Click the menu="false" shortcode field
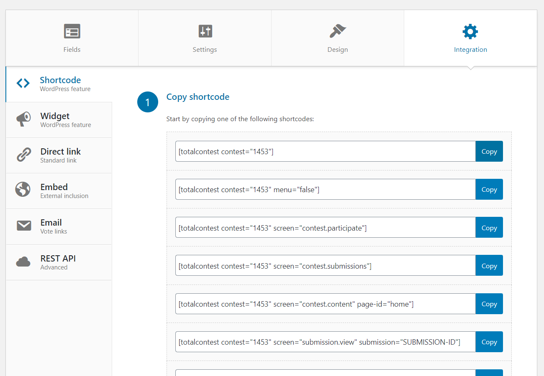This screenshot has height=376, width=544. tap(326, 189)
